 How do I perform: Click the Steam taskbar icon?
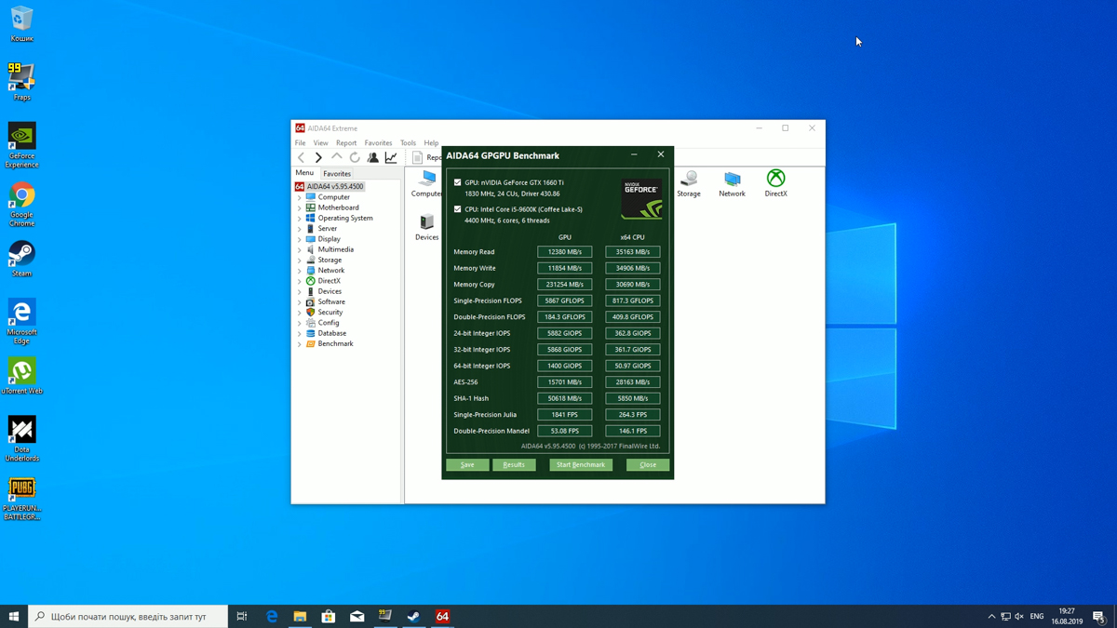413,616
